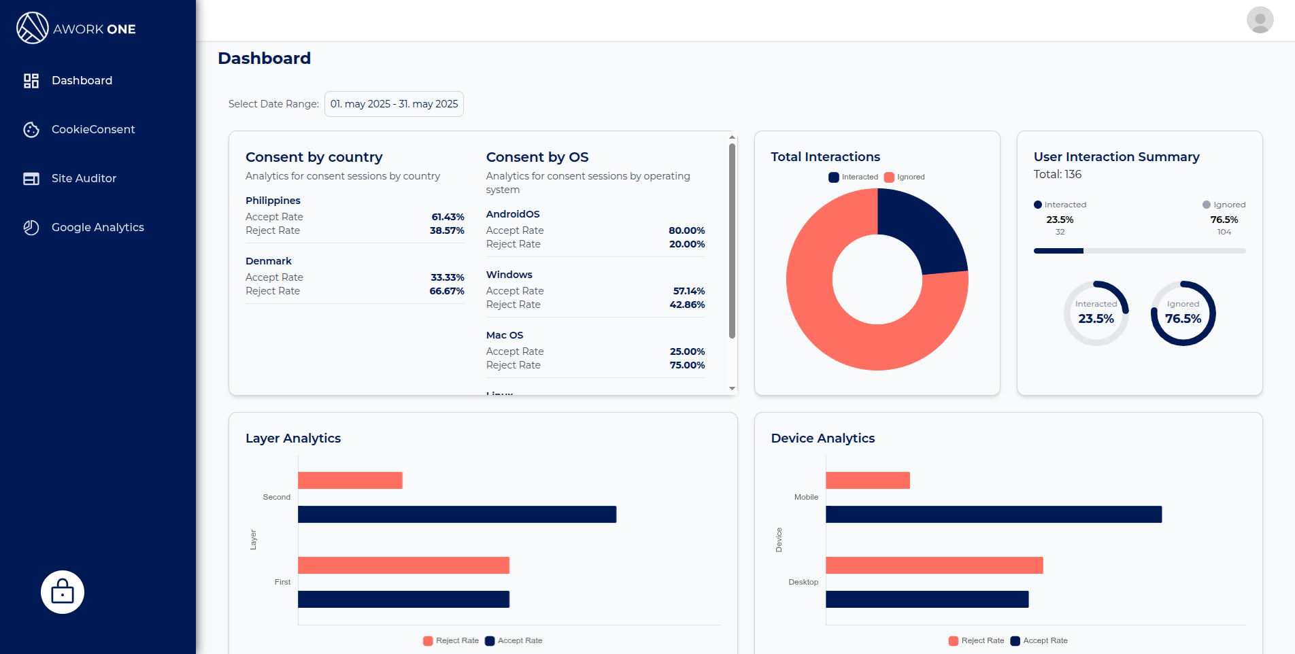Toggle Accept Rate legend in Device Analytics
This screenshot has height=654, width=1295.
point(1039,641)
